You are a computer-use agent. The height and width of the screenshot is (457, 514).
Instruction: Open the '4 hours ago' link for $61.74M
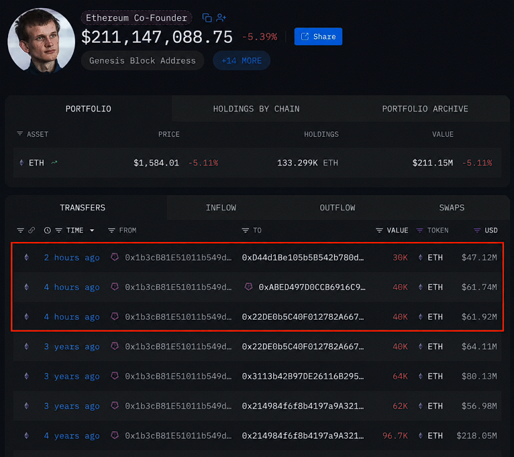[72, 287]
